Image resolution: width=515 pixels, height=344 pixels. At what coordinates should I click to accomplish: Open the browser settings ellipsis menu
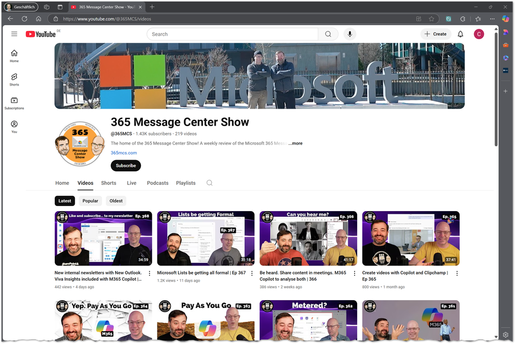[x=492, y=19]
